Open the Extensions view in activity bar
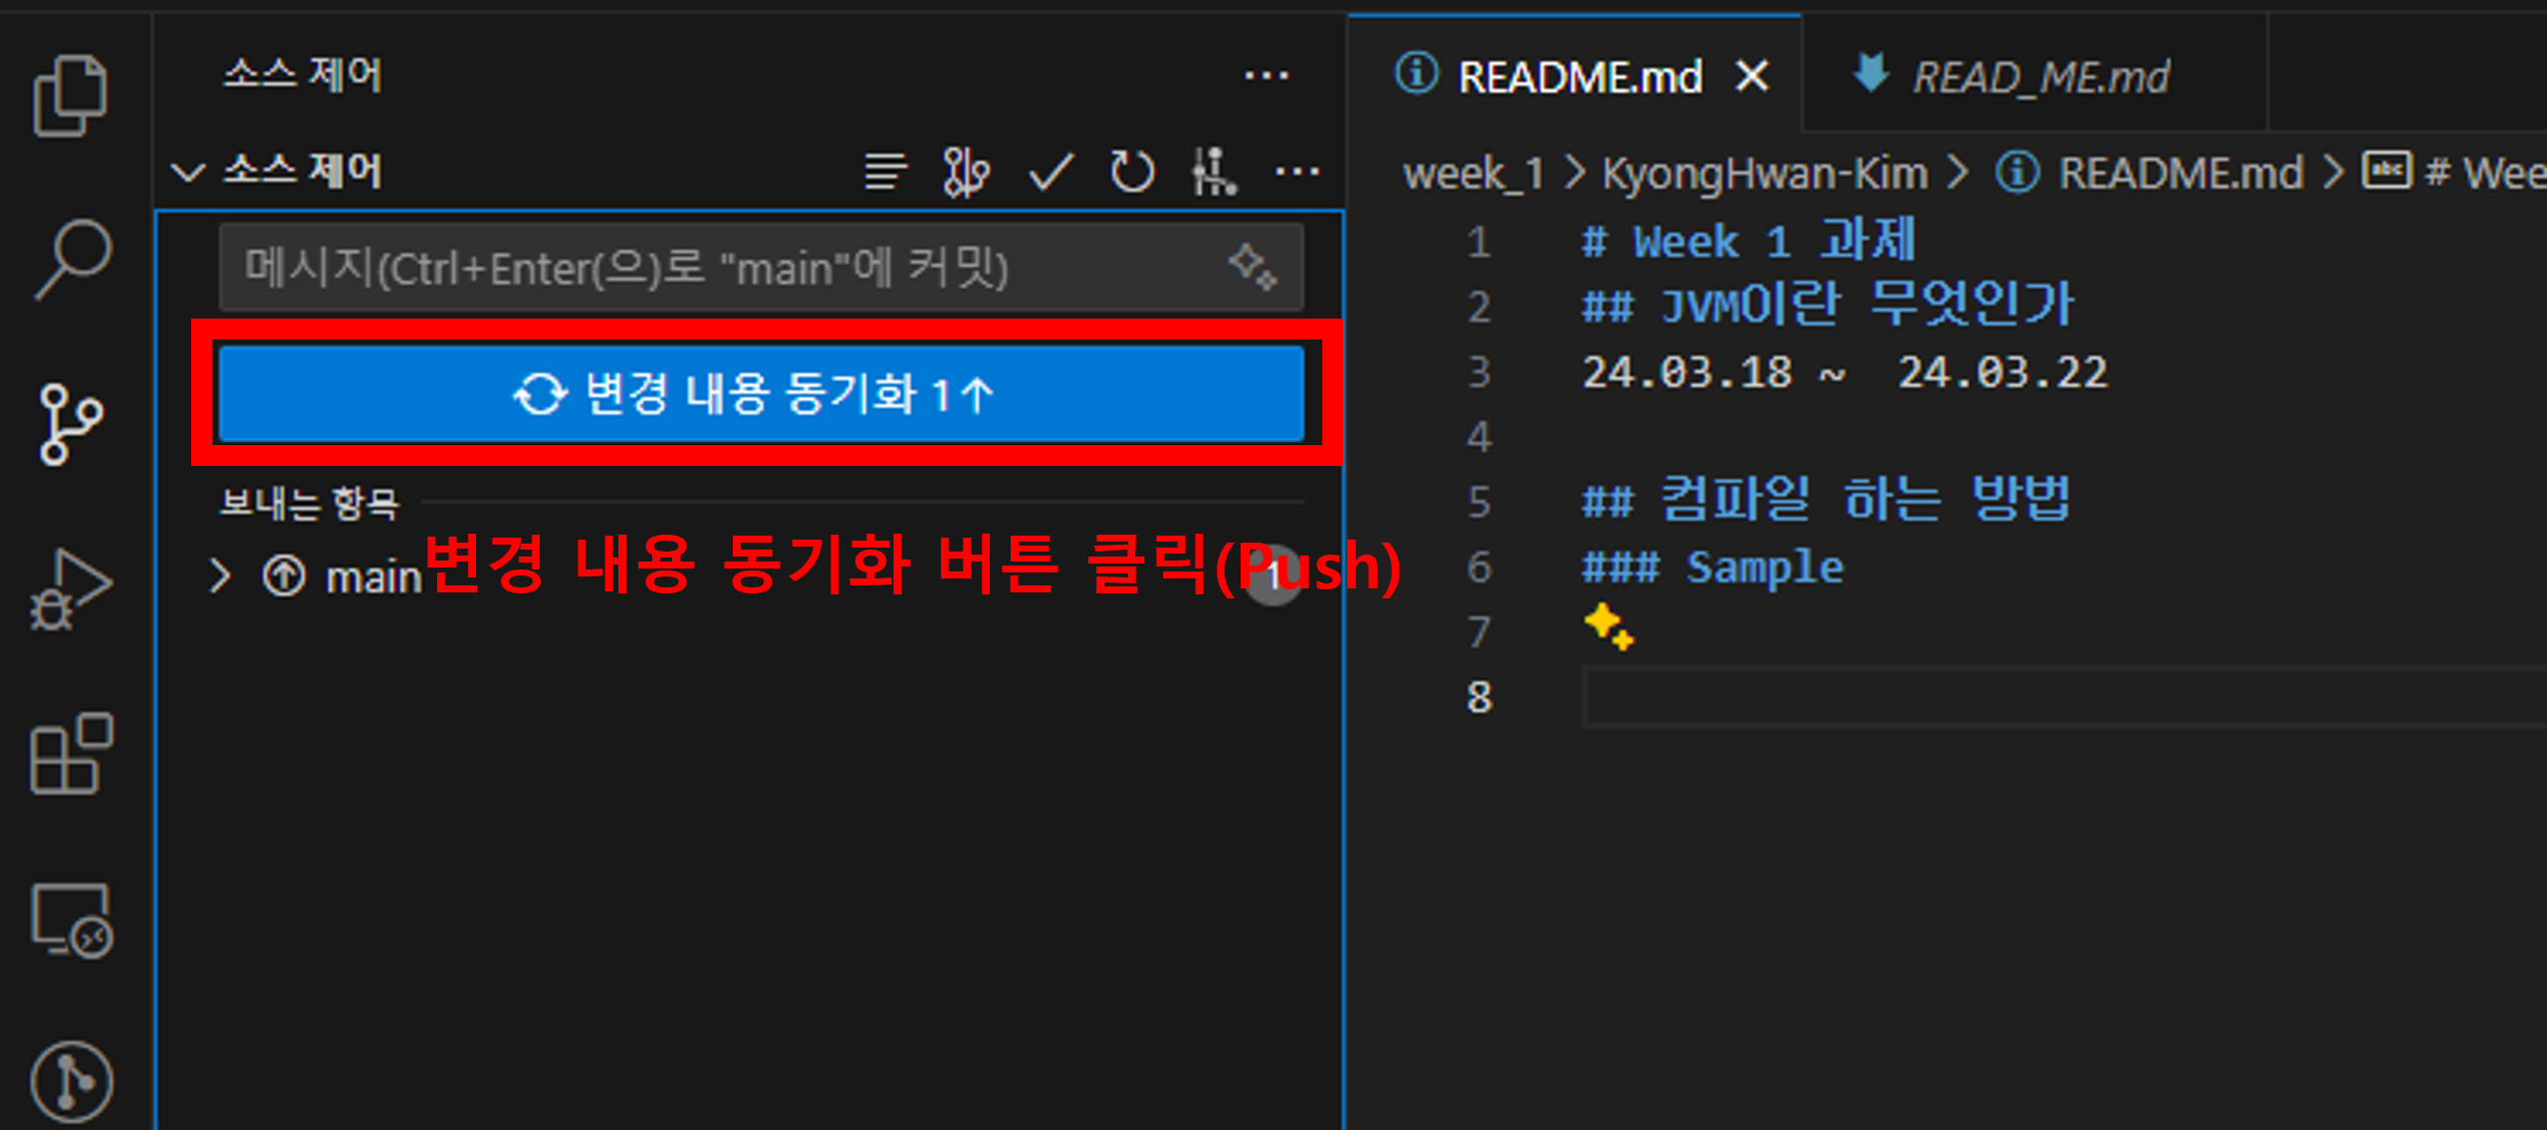2547x1130 pixels. tap(72, 754)
